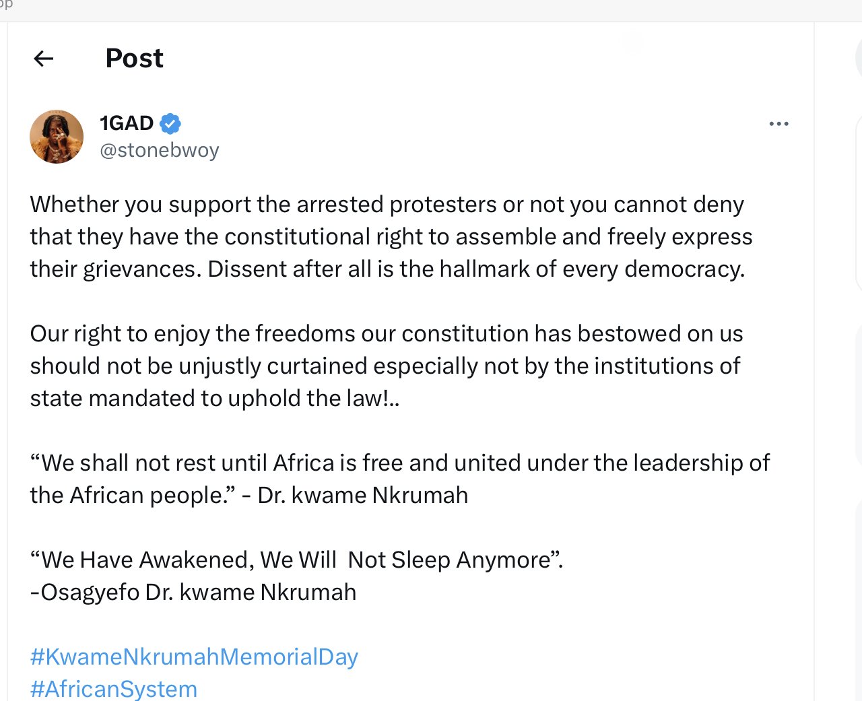Click the line 'state mandated to uphold the law'
This screenshot has height=701, width=862.
215,398
